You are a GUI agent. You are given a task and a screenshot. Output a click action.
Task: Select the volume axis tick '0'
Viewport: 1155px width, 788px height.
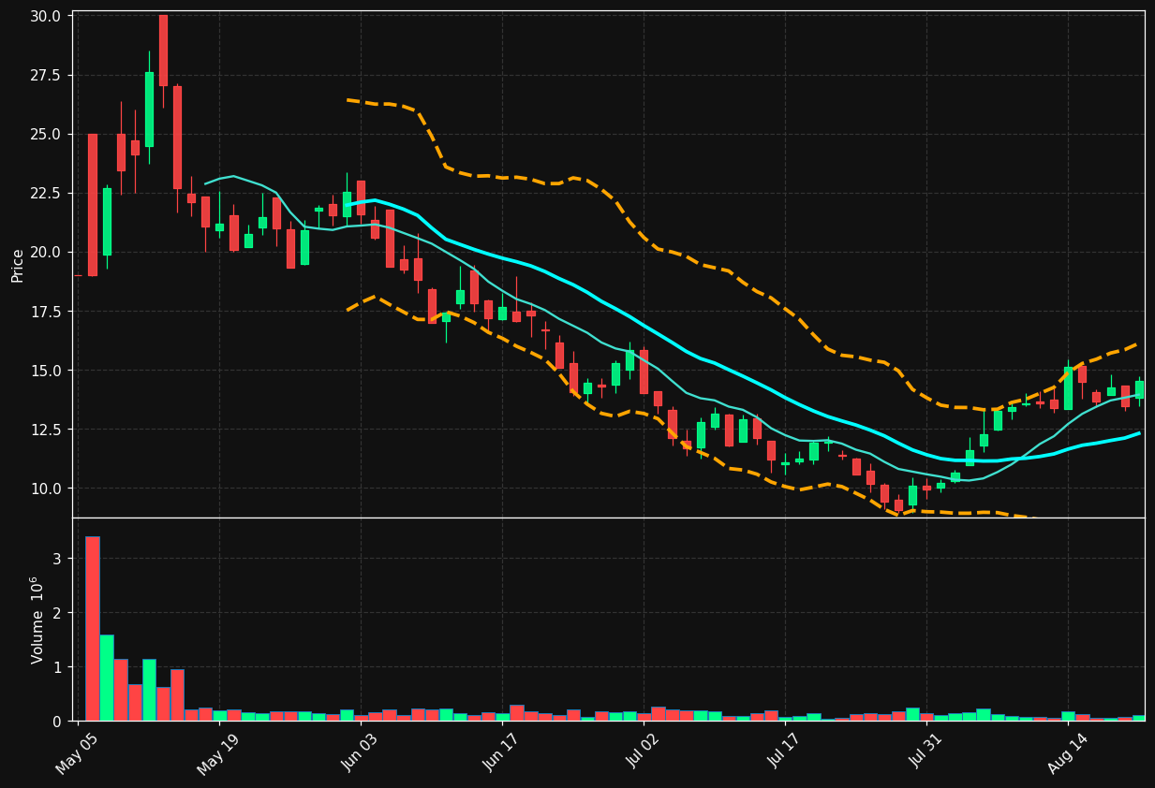[x=56, y=722]
